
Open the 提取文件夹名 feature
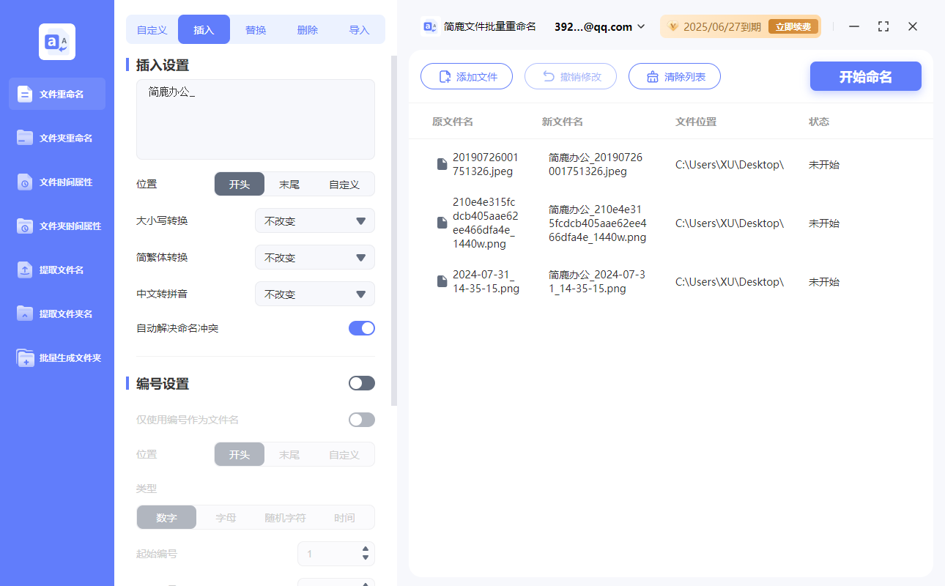coord(56,314)
